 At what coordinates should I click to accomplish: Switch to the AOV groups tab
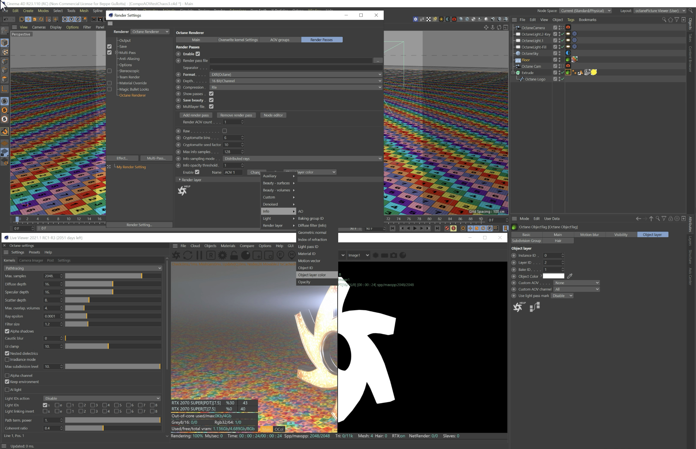(x=279, y=40)
